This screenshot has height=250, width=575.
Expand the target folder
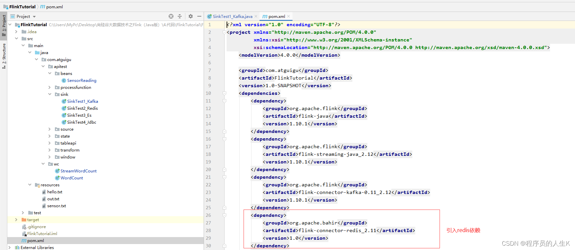tap(16, 220)
